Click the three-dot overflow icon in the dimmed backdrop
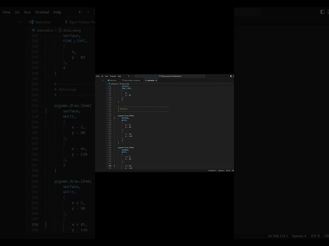 (19, 22)
